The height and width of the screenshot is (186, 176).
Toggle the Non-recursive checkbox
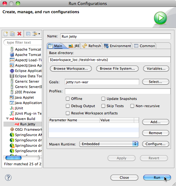click(132, 106)
